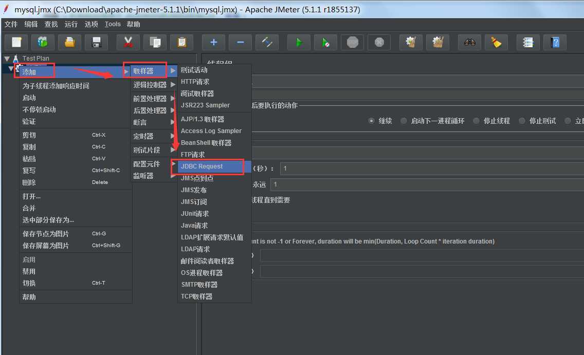Image resolution: width=584 pixels, height=355 pixels.
Task: Click the New test plan icon
Action: coord(16,42)
